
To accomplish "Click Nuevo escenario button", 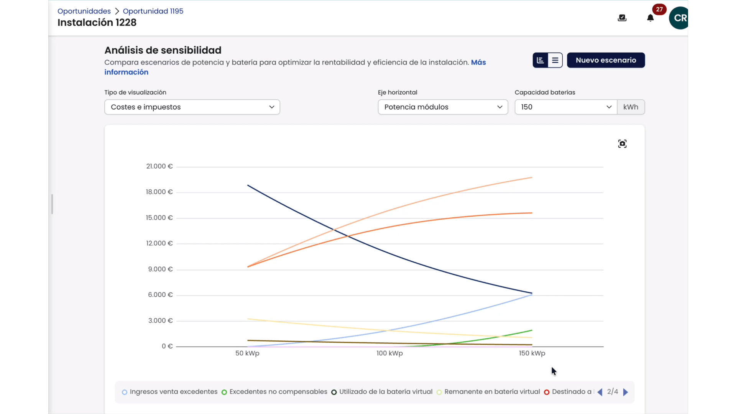I will (606, 60).
